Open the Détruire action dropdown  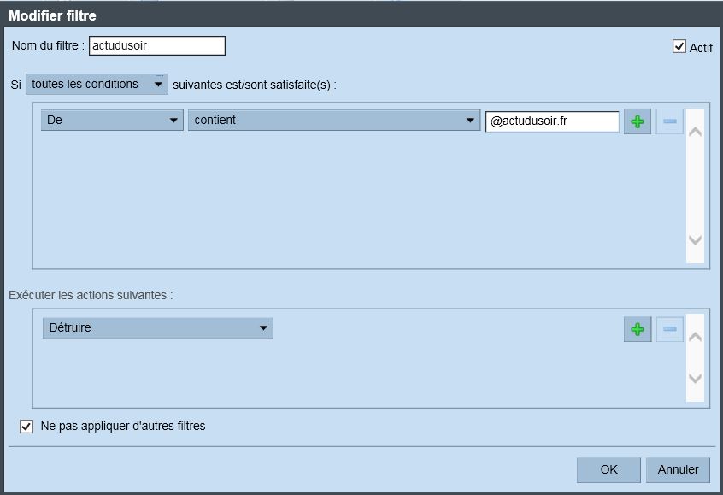pyautogui.click(x=158, y=328)
